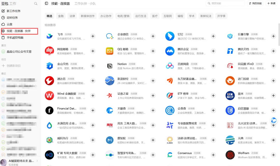Click the floating Doubao assistant bubble
The height and width of the screenshot is (166, 280).
tap(274, 121)
